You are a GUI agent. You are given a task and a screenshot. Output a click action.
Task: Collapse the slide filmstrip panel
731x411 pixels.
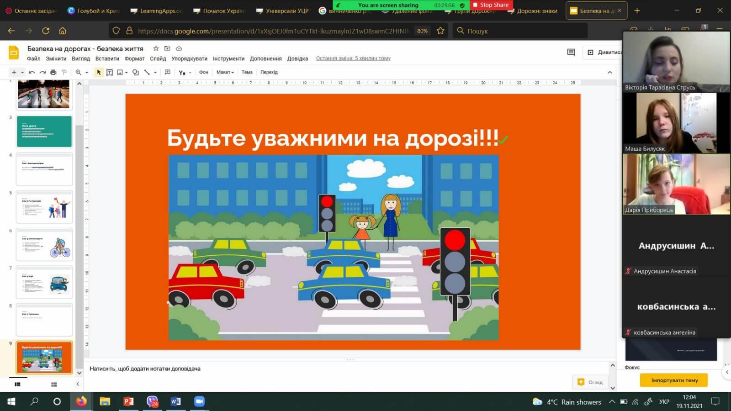coord(78,384)
